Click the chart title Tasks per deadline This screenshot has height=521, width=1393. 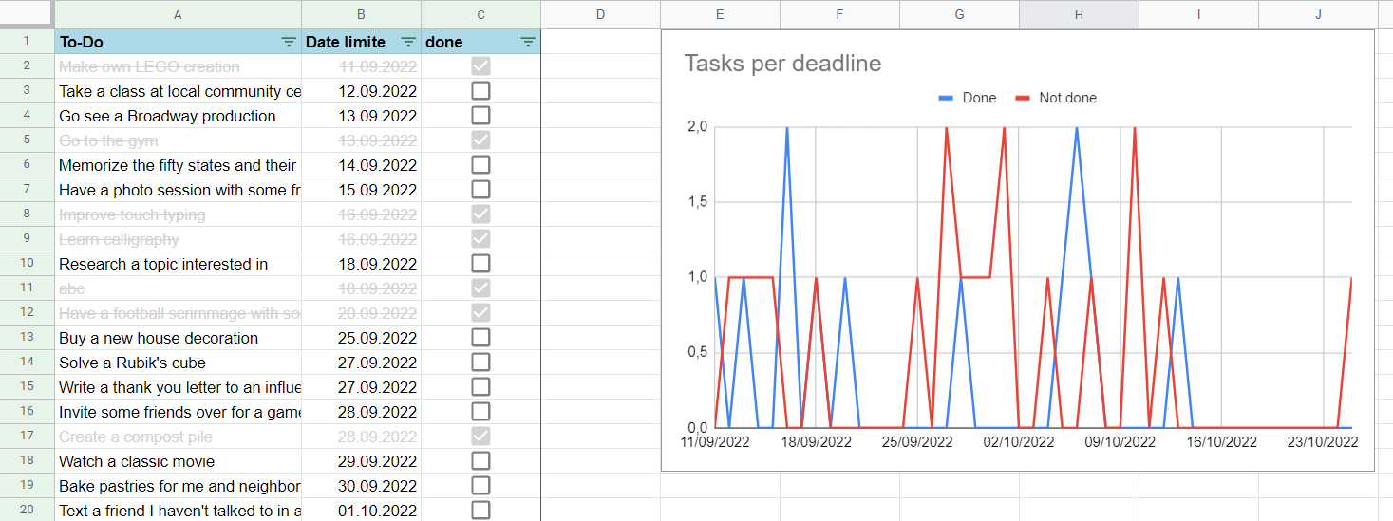(x=782, y=64)
